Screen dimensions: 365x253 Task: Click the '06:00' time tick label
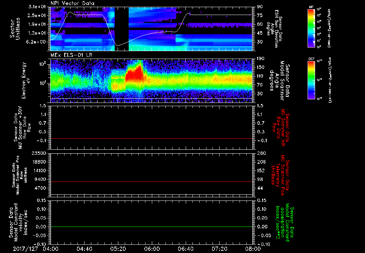pos(152,249)
